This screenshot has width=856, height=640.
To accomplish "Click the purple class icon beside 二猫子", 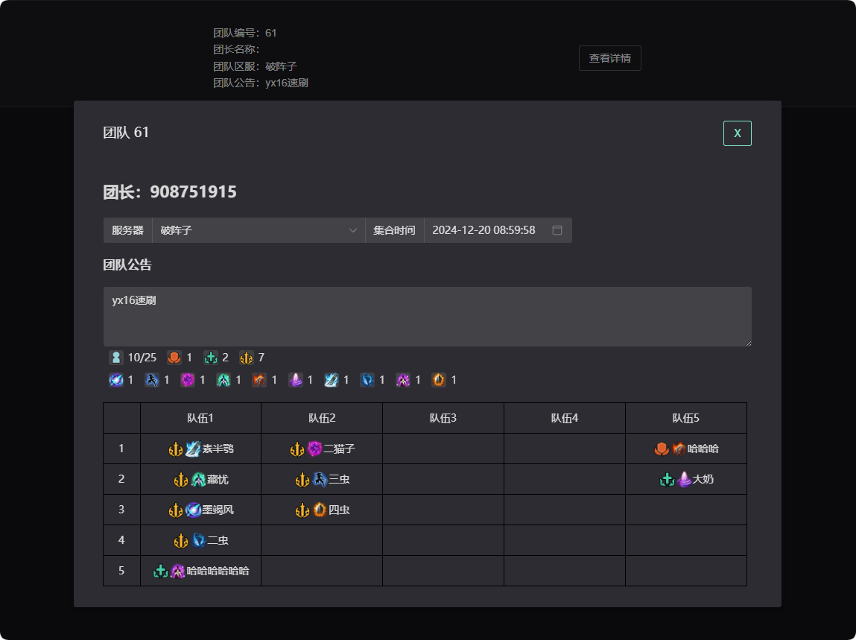I will 314,449.
